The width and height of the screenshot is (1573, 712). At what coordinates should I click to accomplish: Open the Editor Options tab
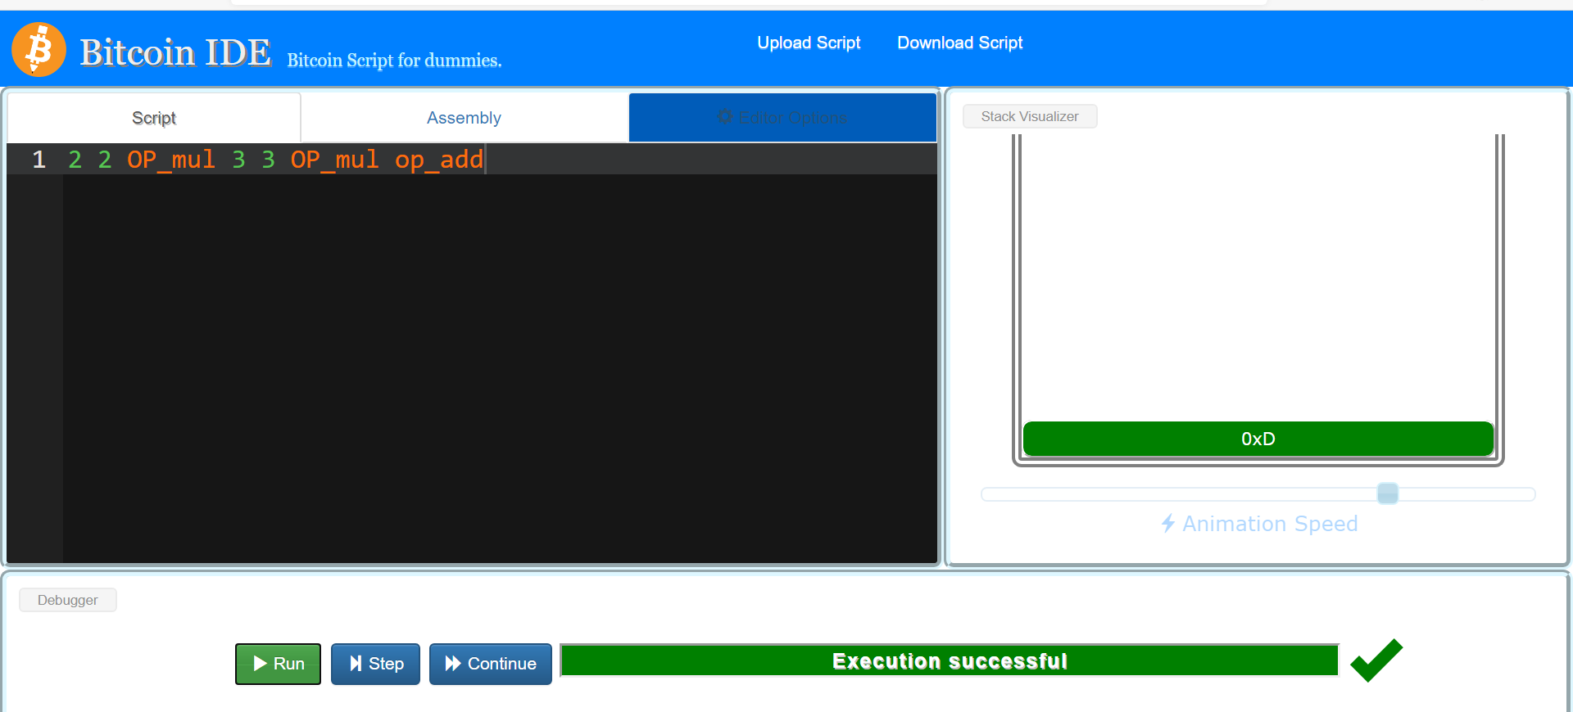click(782, 118)
